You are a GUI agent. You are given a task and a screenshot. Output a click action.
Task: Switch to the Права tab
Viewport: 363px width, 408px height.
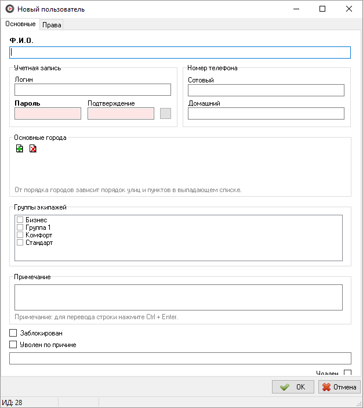coord(52,25)
